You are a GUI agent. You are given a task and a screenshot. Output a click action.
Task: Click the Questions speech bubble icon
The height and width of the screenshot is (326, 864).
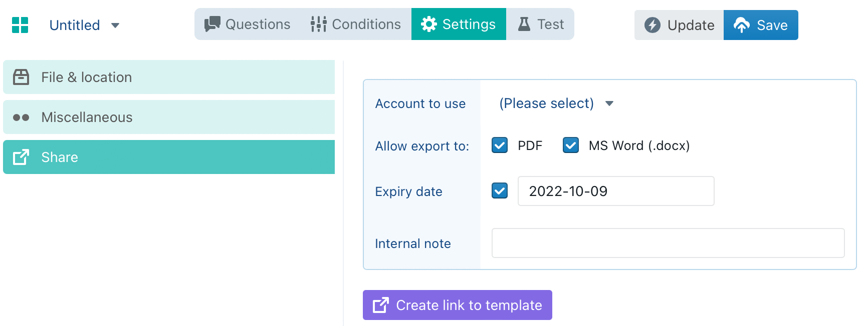coord(212,24)
